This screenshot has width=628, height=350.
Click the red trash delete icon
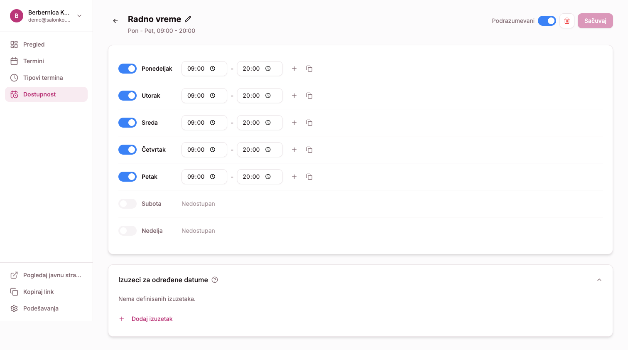click(567, 21)
